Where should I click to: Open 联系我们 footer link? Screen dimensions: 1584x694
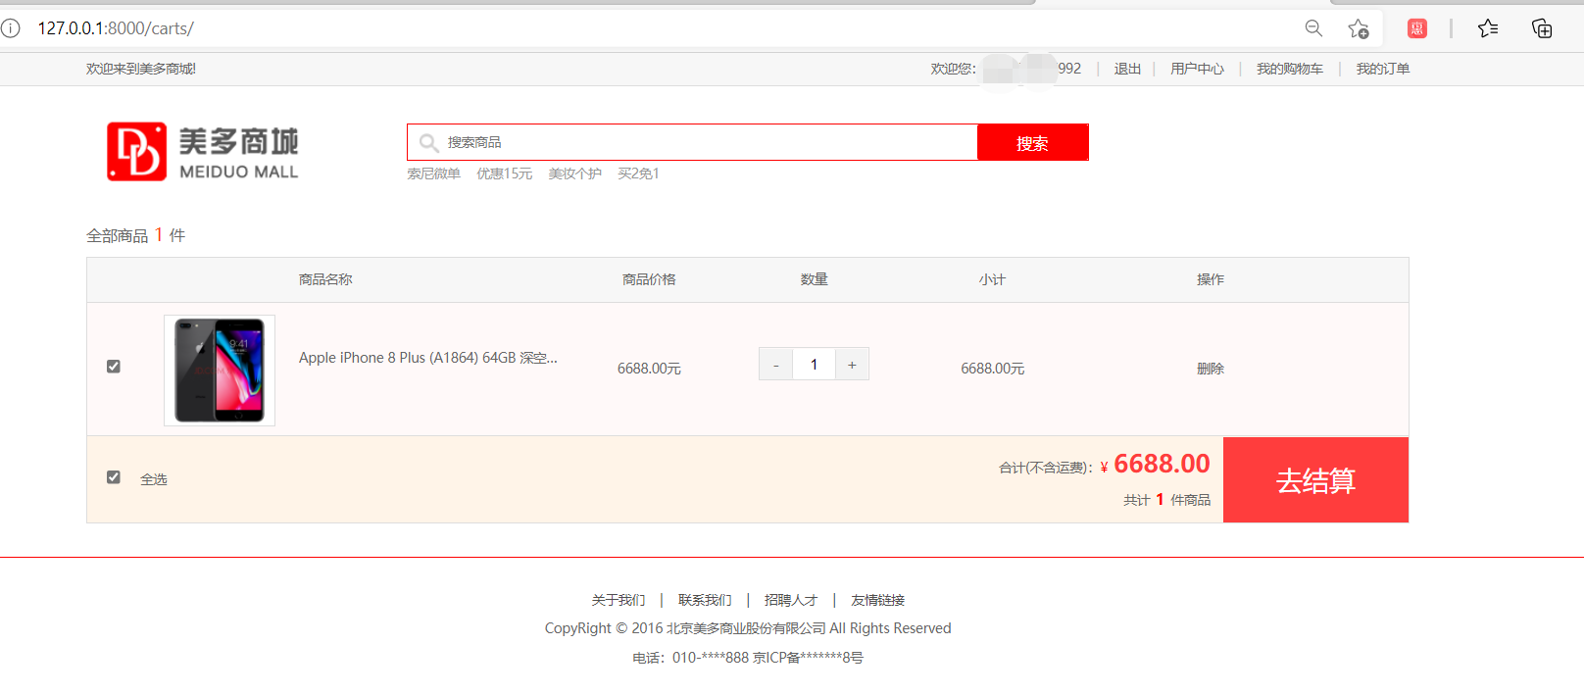[x=705, y=600]
